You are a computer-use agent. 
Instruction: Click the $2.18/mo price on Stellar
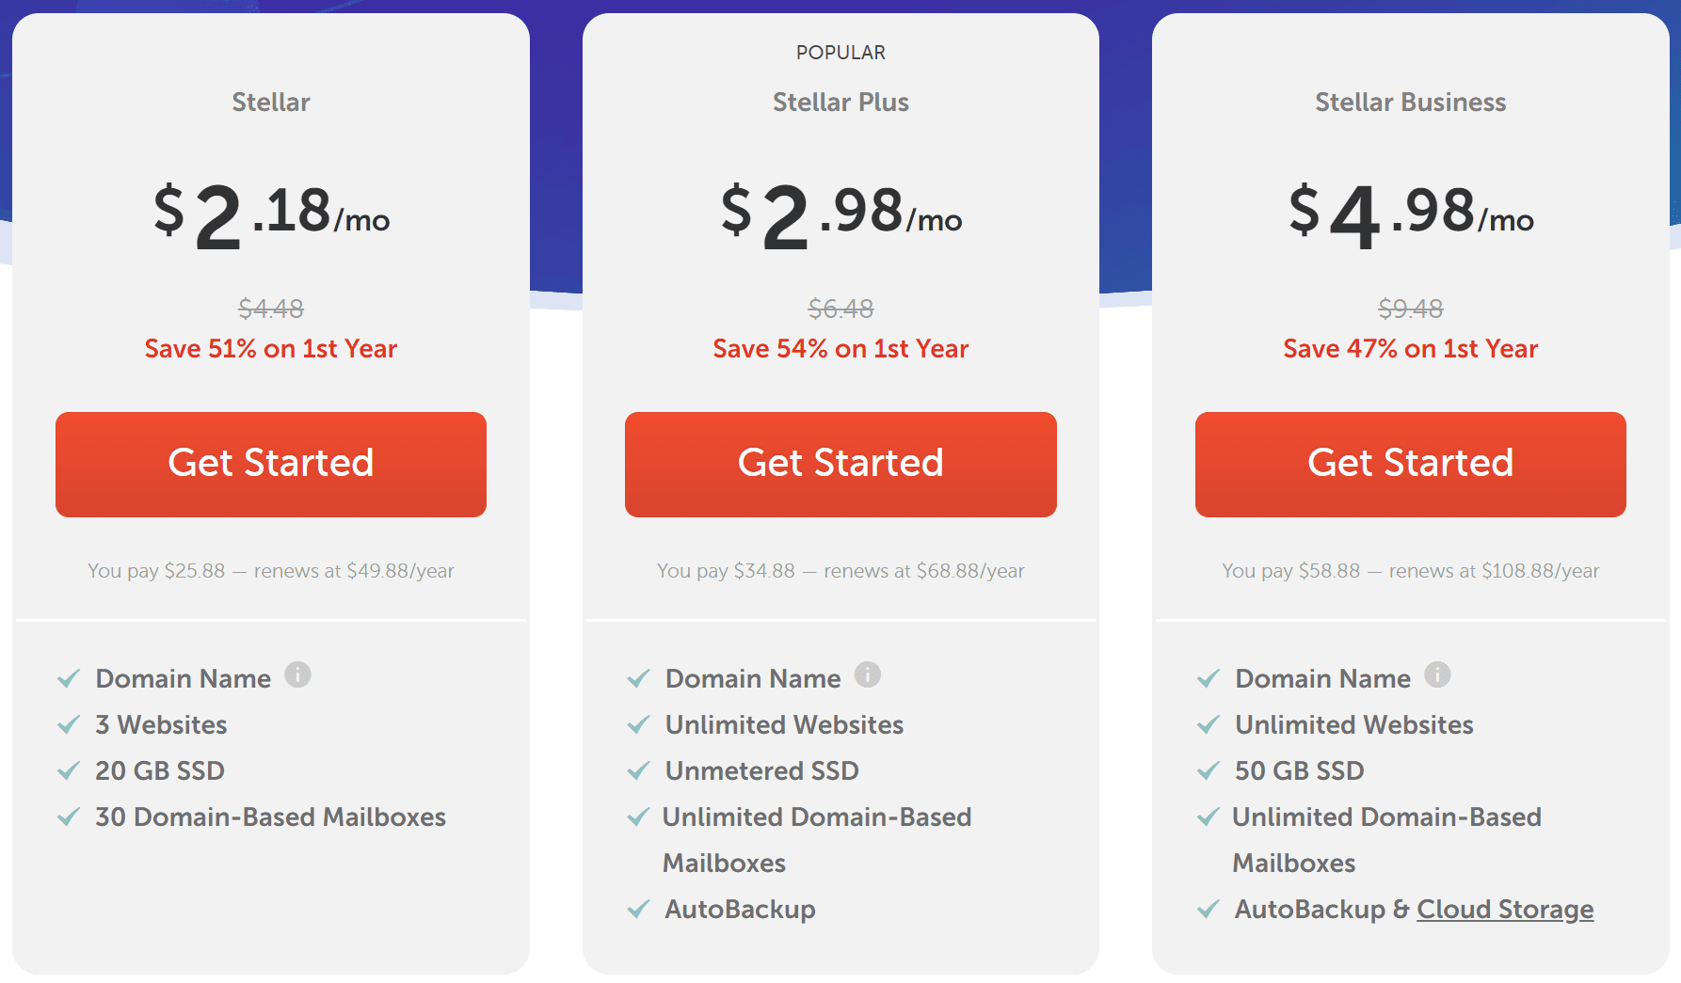tap(271, 214)
